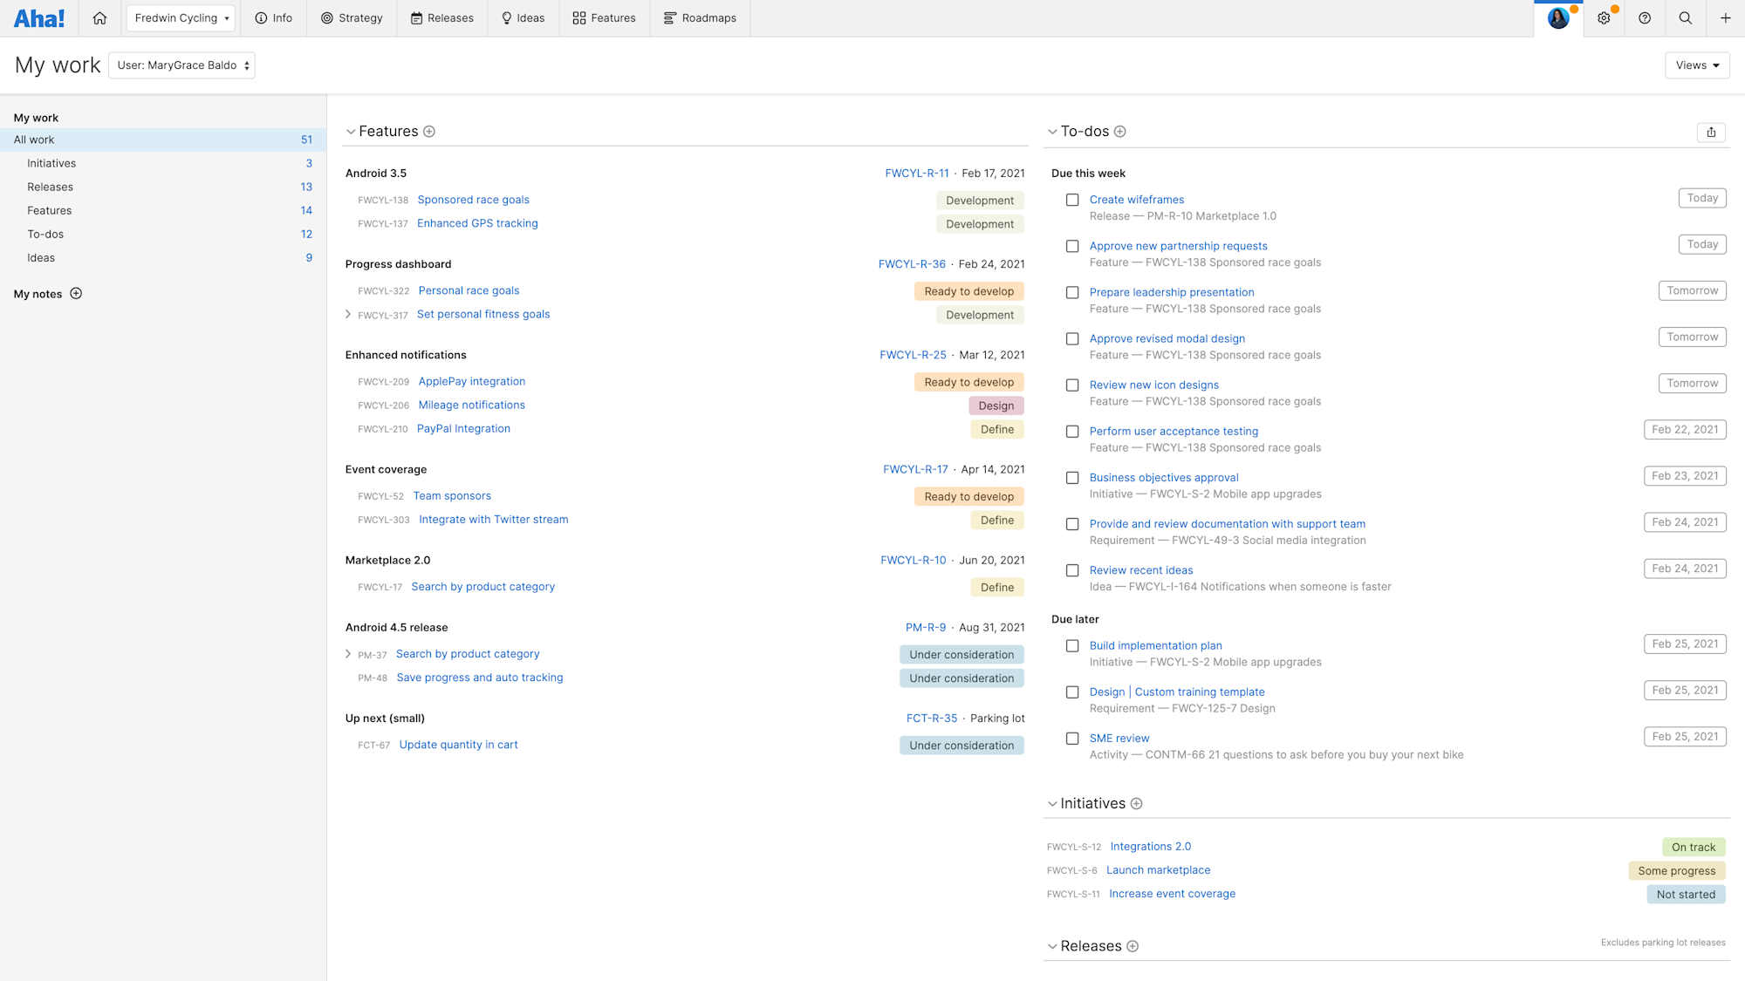Click the share icon above the To-dos list
This screenshot has width=1745, height=981.
coord(1711,132)
